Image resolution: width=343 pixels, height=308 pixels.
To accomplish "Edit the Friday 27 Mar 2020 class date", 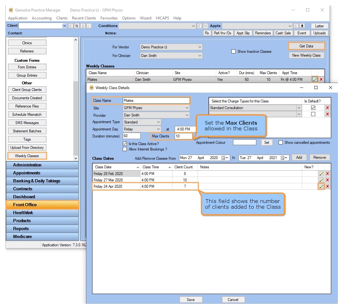I will 321,180.
